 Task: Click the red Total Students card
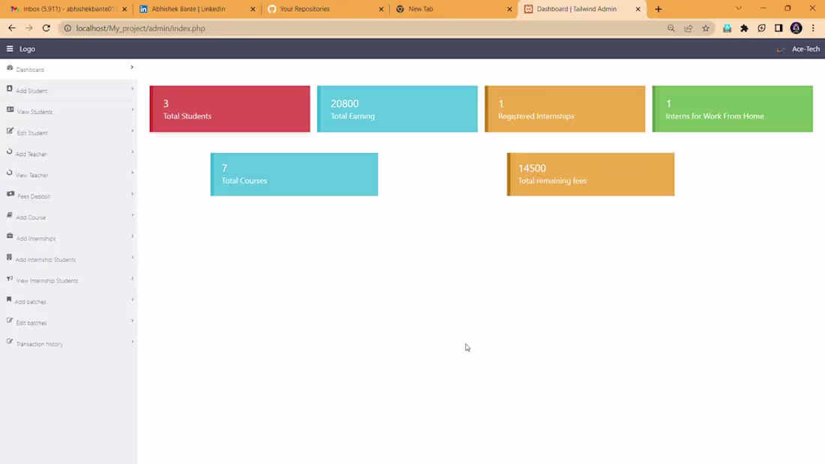tap(230, 109)
